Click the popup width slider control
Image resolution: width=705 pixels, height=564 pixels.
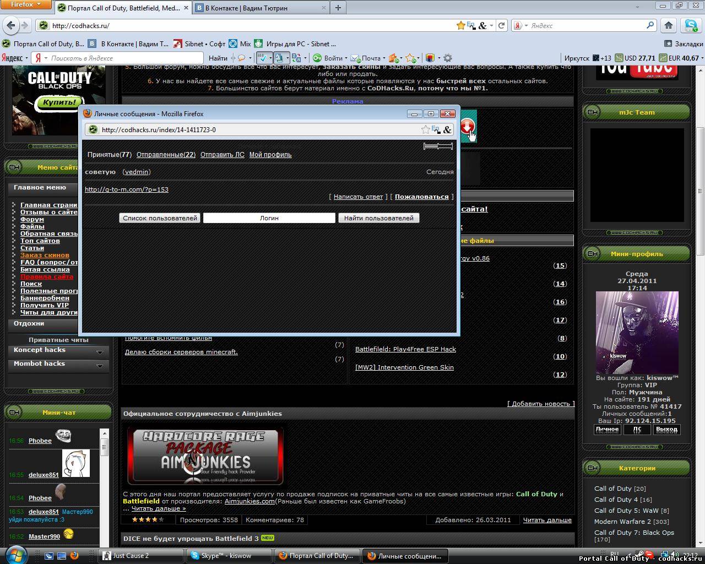point(438,146)
